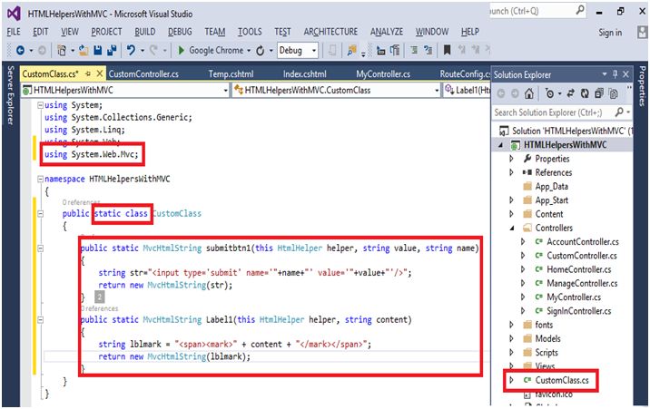Viewport: 650px width, 409px height.
Task: Select HomeController.cs in Solution Explorer
Action: (x=578, y=269)
